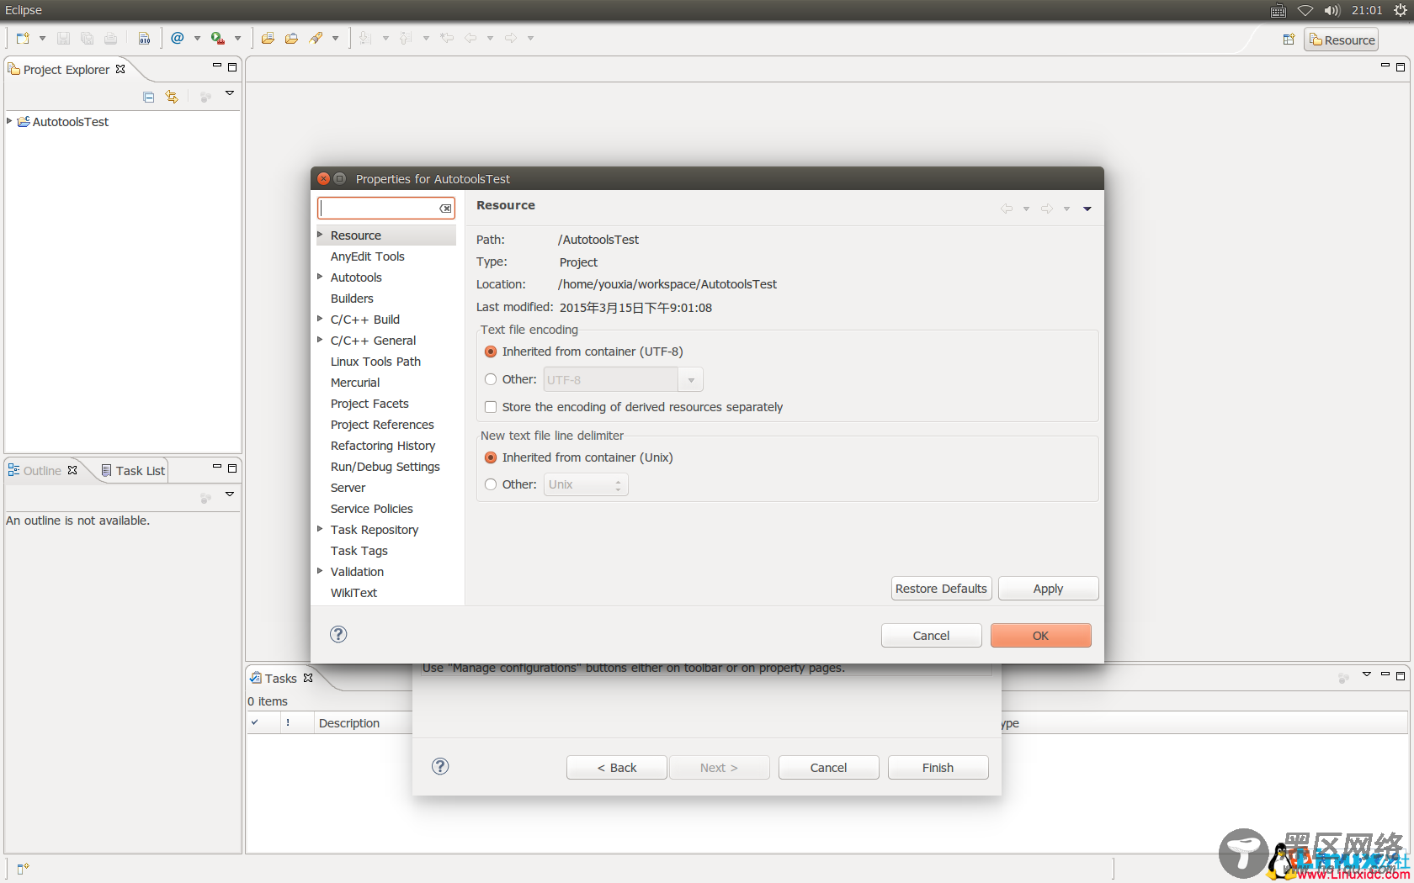The image size is (1414, 883).
Task: Click the Previous Annotation toolbar icon
Action: [406, 39]
